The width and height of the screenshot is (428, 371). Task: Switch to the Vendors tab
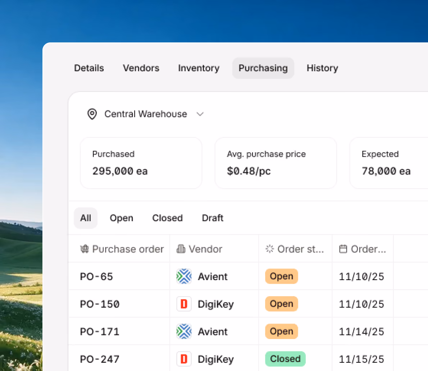coord(141,68)
